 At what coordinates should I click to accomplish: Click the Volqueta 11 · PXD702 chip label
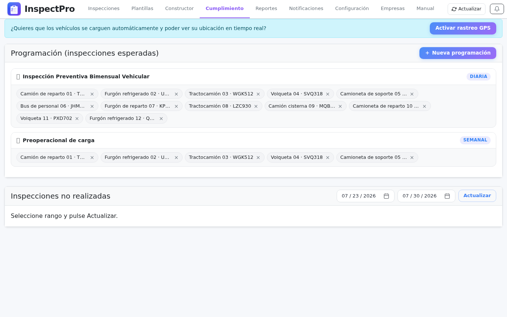(46, 118)
